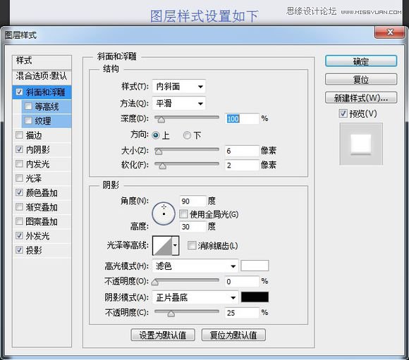Click the 高度 field showing 30
The image size is (409, 360).
[193, 227]
